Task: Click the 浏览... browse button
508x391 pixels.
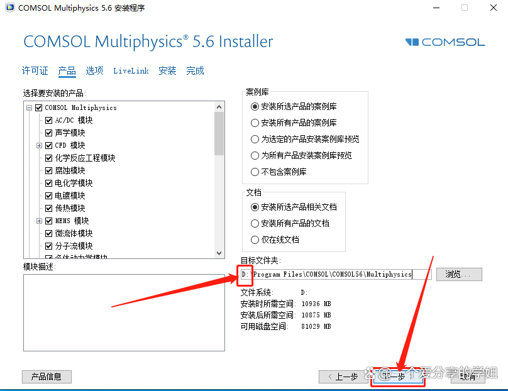Action: pyautogui.click(x=459, y=274)
